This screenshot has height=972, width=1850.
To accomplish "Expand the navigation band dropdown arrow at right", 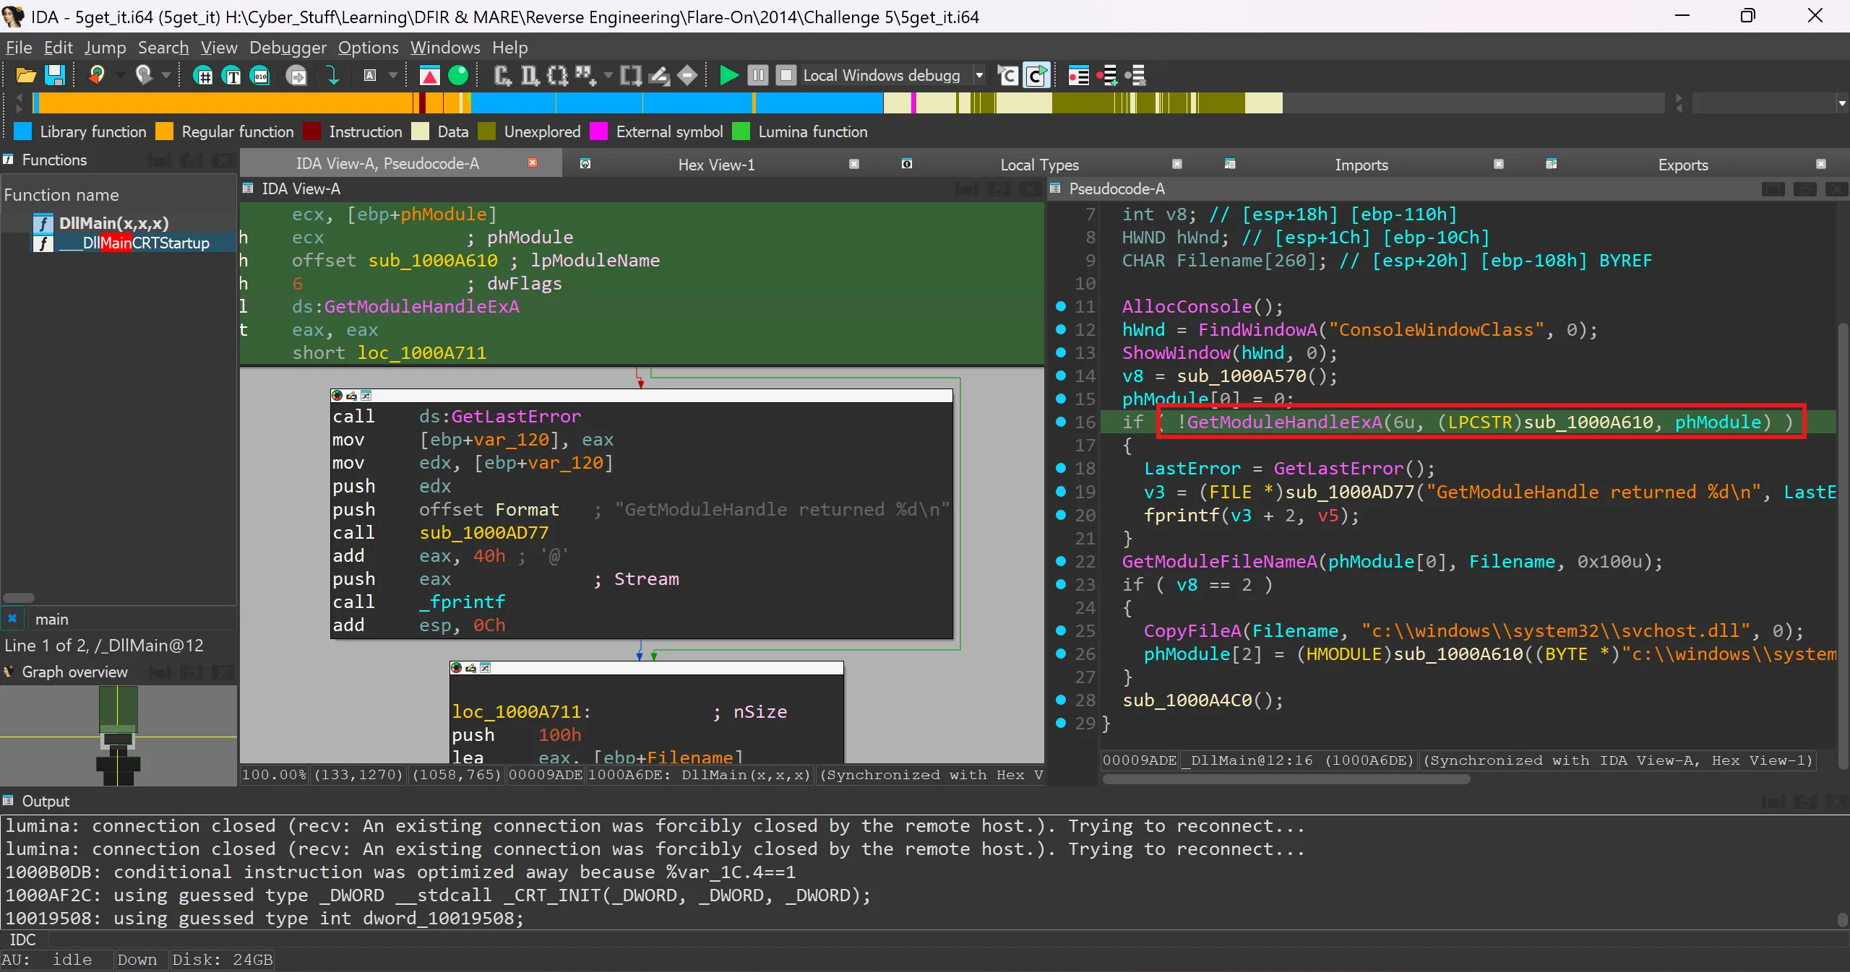I will coord(1842,104).
